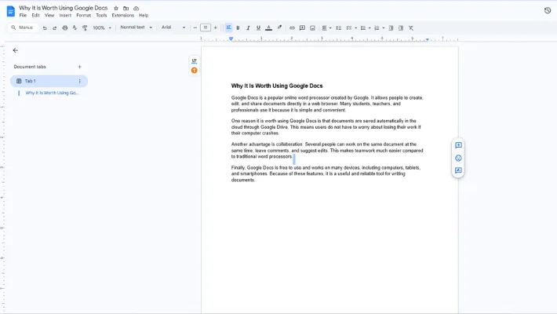Click the floating Add comment icon
Viewport: 557px width, 314px height.
coord(458,145)
